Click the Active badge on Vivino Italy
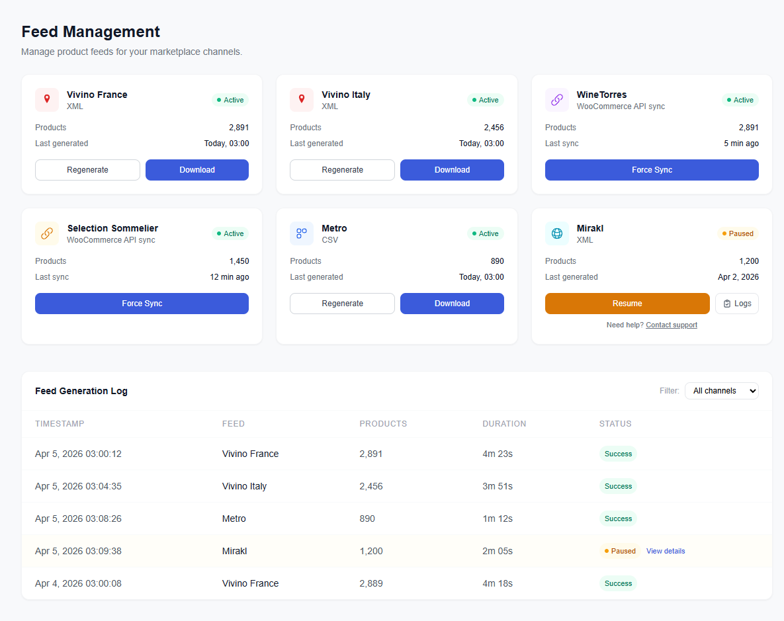The image size is (784, 621). coord(485,100)
